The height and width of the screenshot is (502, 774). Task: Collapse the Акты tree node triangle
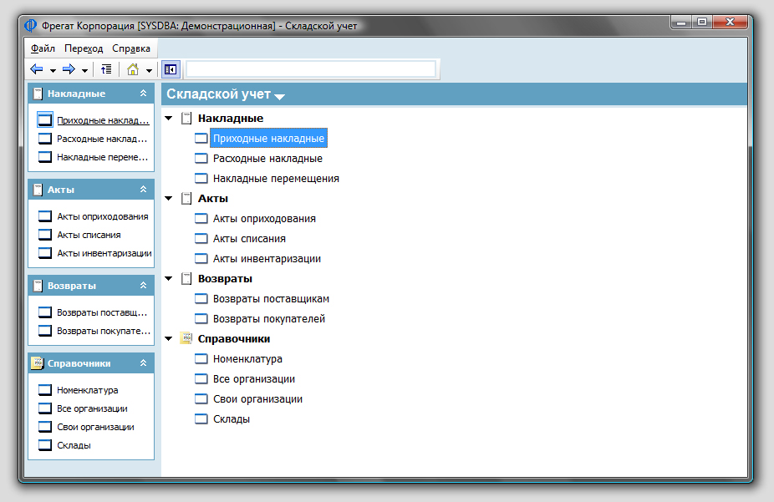pyautogui.click(x=169, y=198)
